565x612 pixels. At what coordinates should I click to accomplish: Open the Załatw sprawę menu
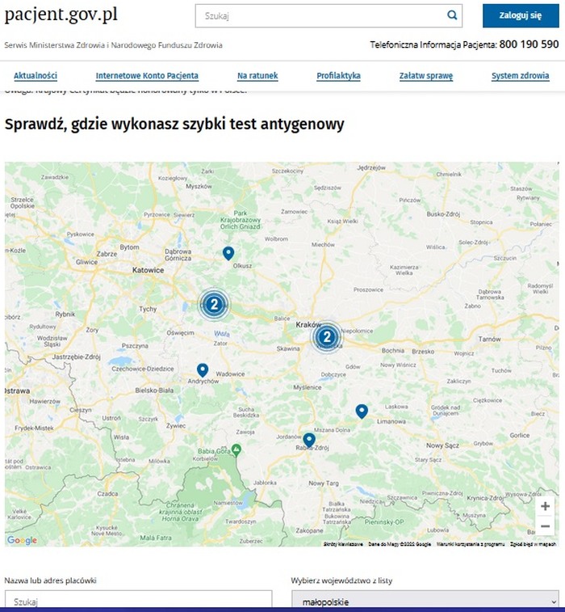425,76
